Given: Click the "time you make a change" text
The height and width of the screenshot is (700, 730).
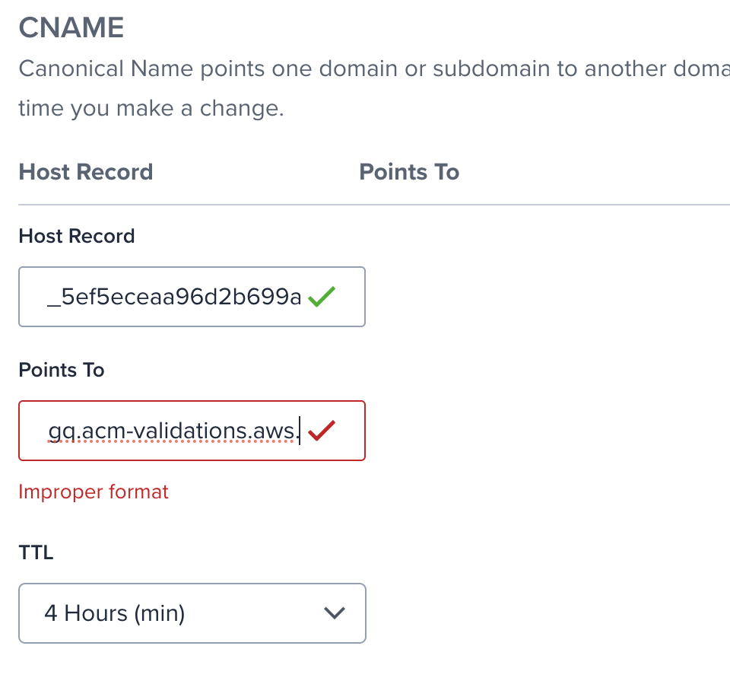Looking at the screenshot, I should tap(151, 108).
